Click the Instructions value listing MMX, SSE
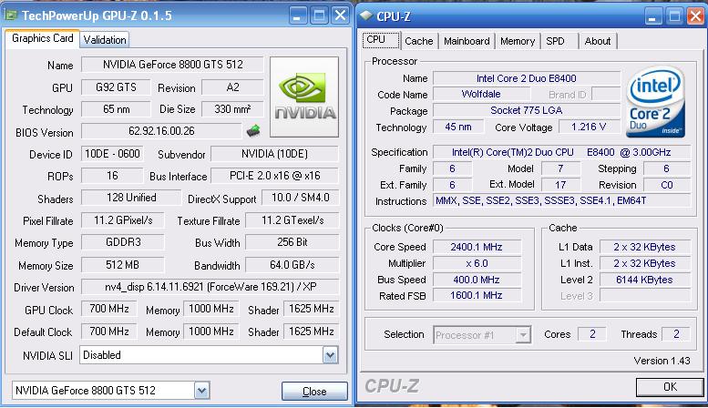The image size is (708, 408). click(x=561, y=201)
